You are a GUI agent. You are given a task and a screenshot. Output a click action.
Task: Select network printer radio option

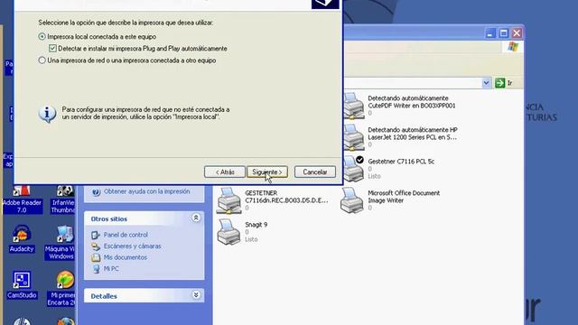click(42, 60)
